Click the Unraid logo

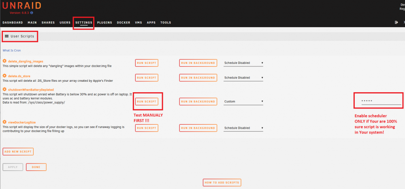click(x=22, y=6)
